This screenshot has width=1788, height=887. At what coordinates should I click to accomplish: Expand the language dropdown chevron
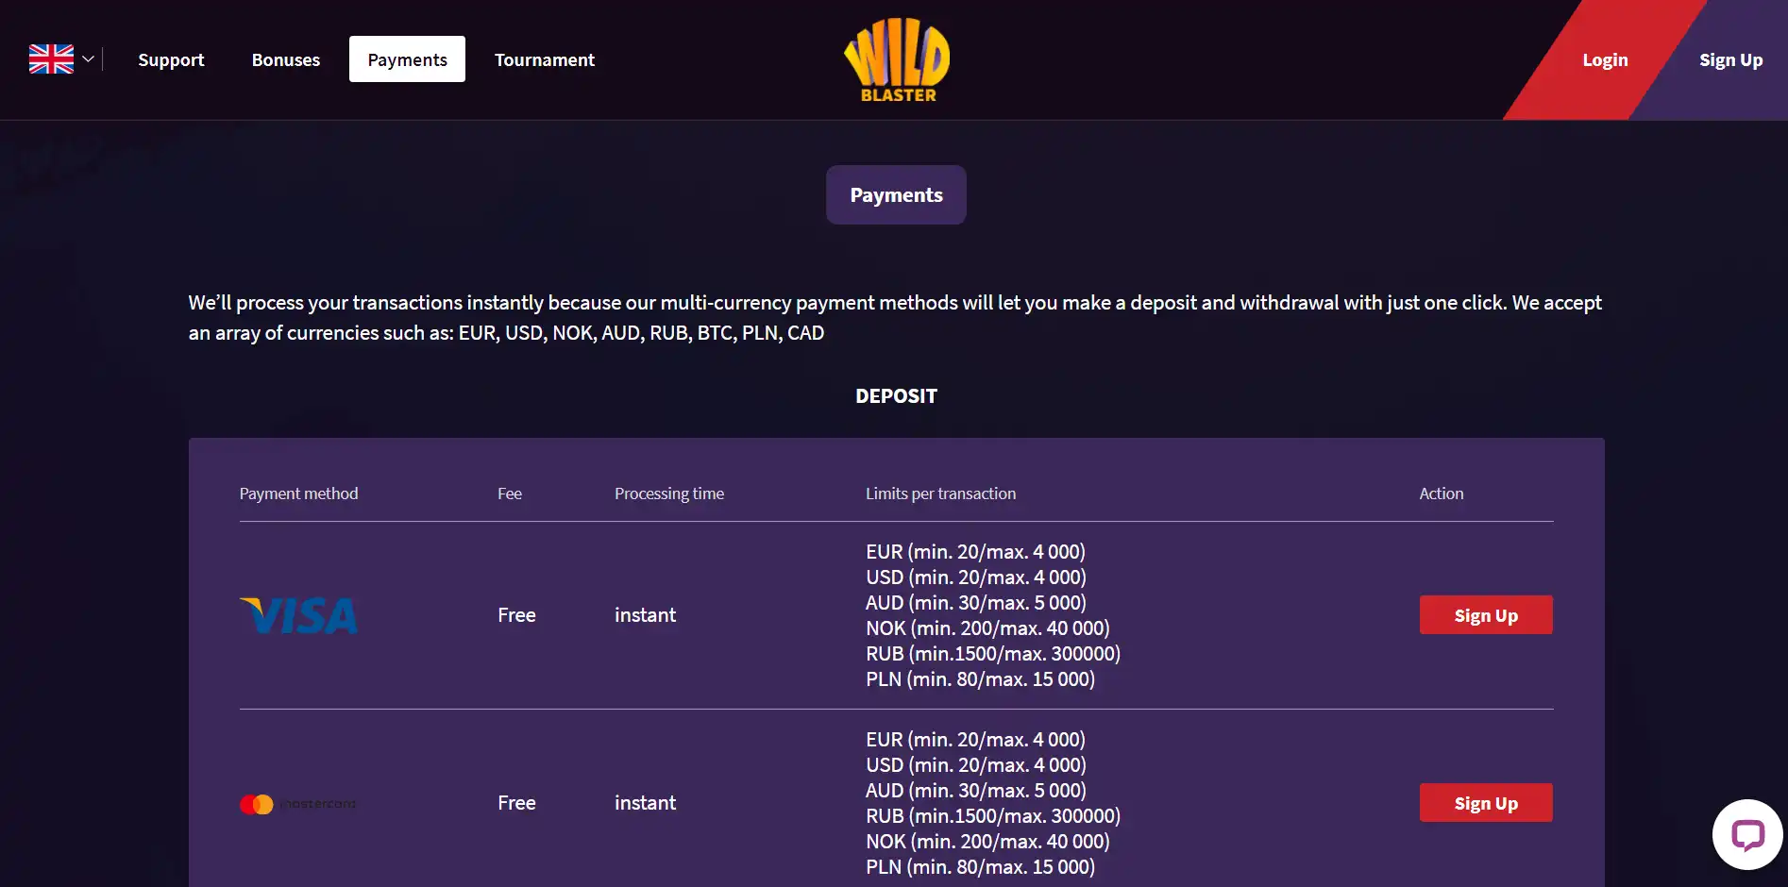(89, 59)
